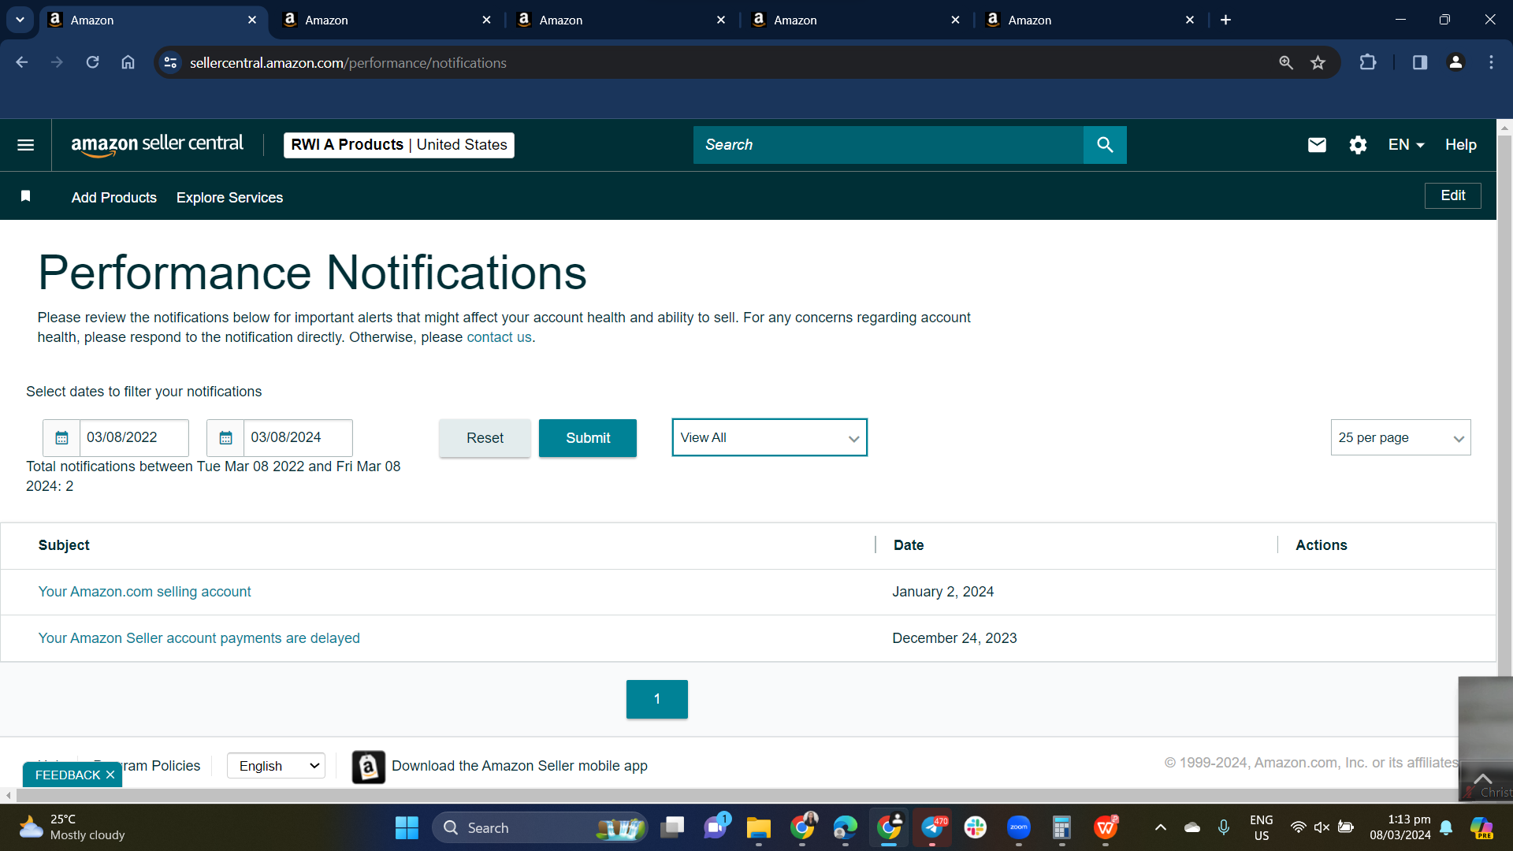
Task: Open the taskbar clock and date
Action: tap(1400, 827)
